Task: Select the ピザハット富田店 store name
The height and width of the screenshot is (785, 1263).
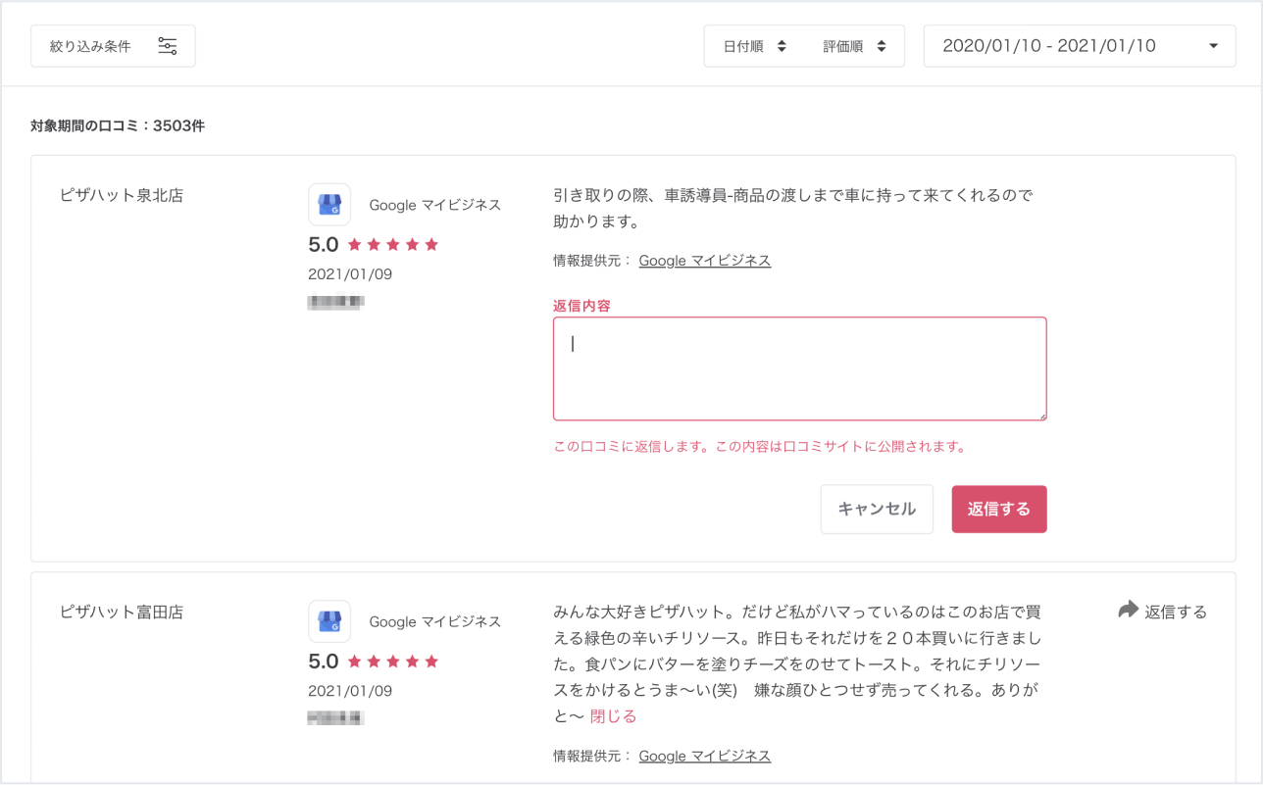Action: point(122,612)
